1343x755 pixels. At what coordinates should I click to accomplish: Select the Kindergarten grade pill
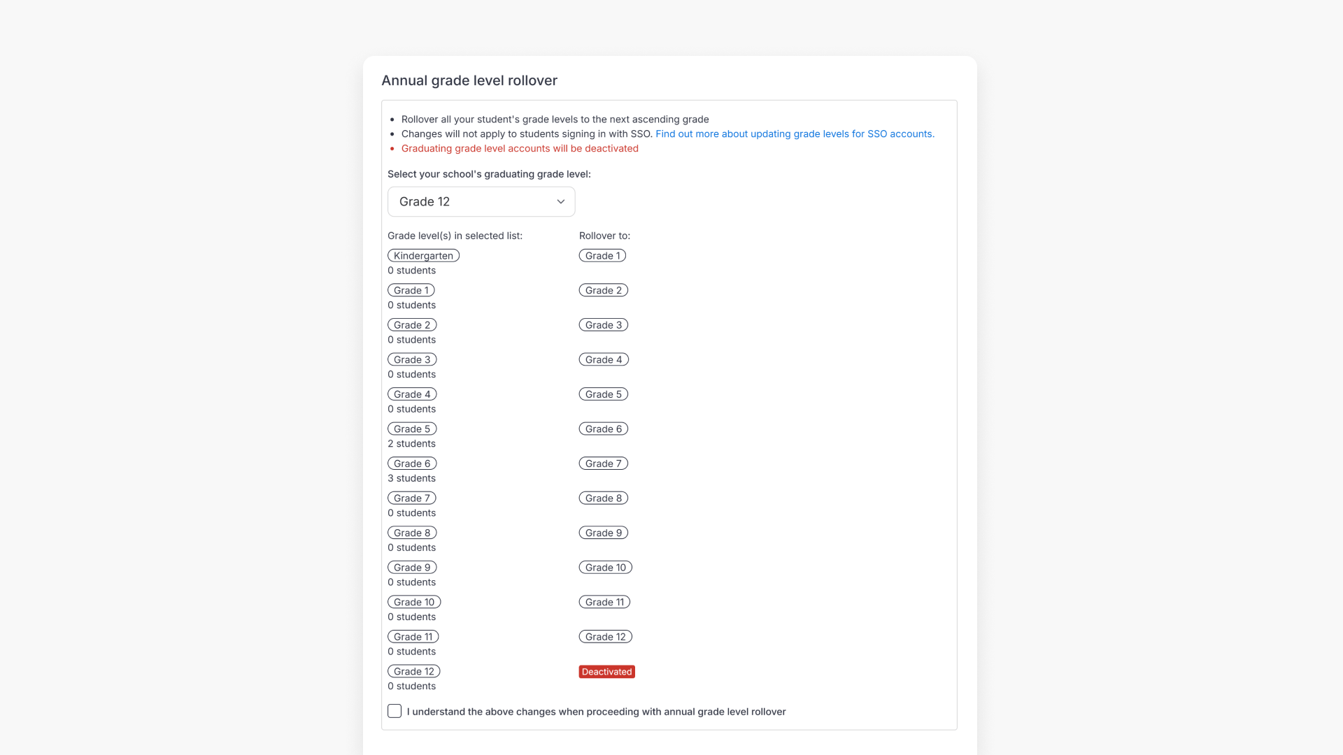click(423, 255)
